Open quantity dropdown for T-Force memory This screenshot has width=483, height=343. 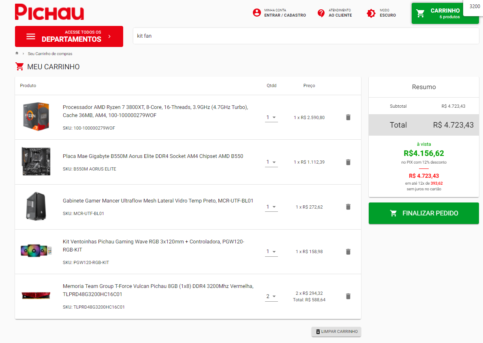271,296
